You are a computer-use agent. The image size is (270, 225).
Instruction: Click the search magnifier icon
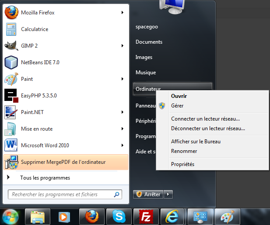tap(116, 194)
